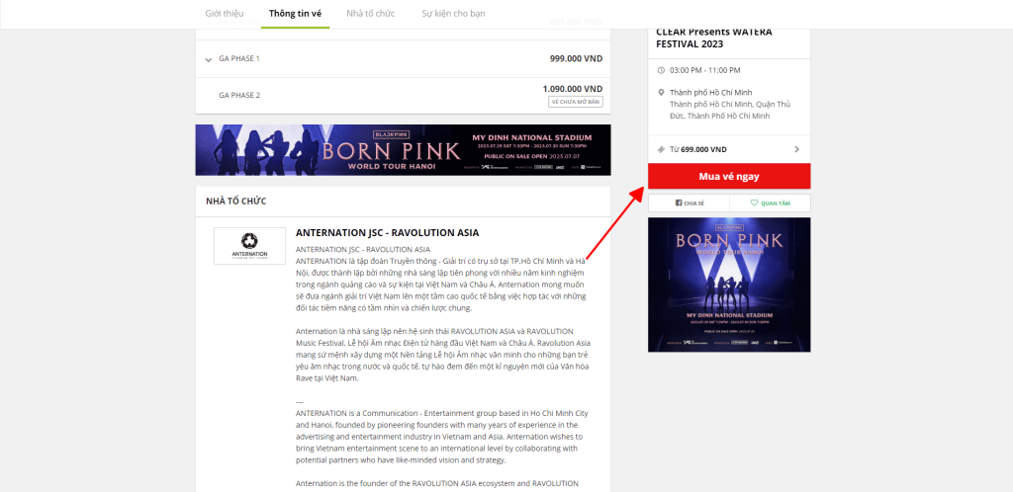
Task: Click the Facebook share icon
Action: [679, 204]
